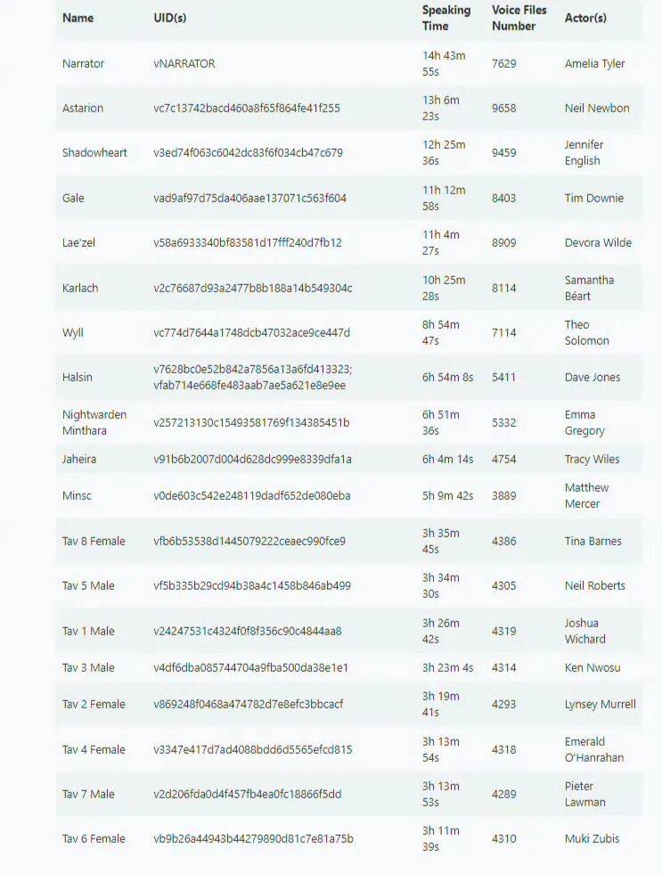Viewport: 662px width, 874px height.
Task: Select the Tav 8 Female row name
Action: 94,541
